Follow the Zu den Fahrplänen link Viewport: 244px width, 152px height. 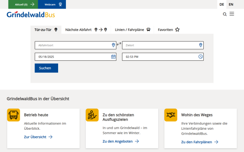pyautogui.click(x=200, y=142)
